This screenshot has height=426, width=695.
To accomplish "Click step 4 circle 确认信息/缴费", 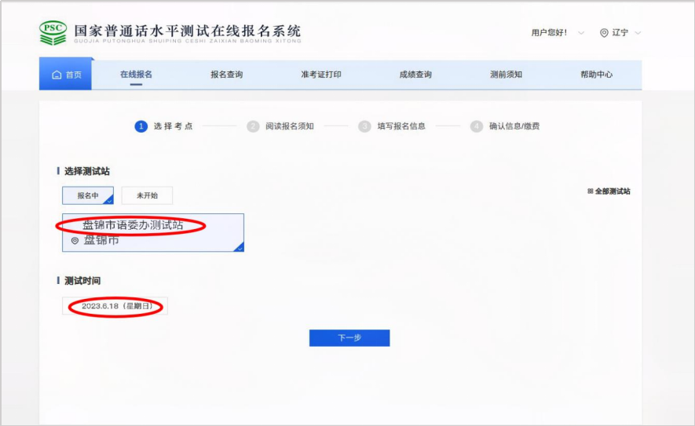I will [x=476, y=126].
